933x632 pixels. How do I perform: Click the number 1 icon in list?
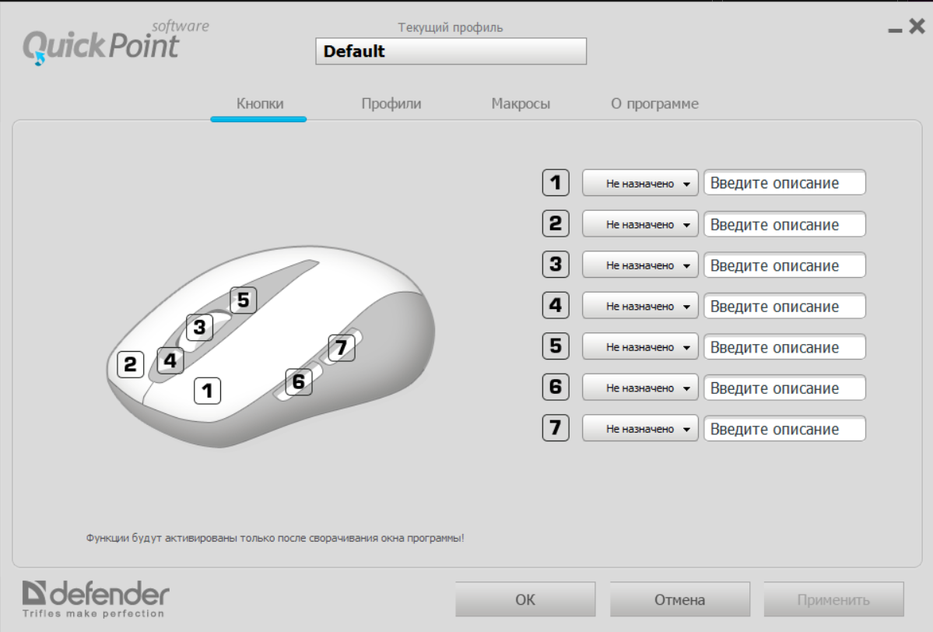[556, 183]
